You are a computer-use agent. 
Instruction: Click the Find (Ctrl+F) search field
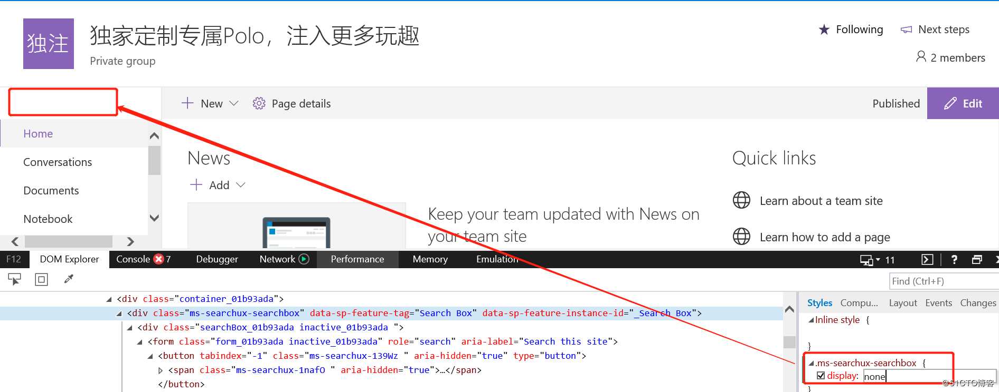[944, 281]
